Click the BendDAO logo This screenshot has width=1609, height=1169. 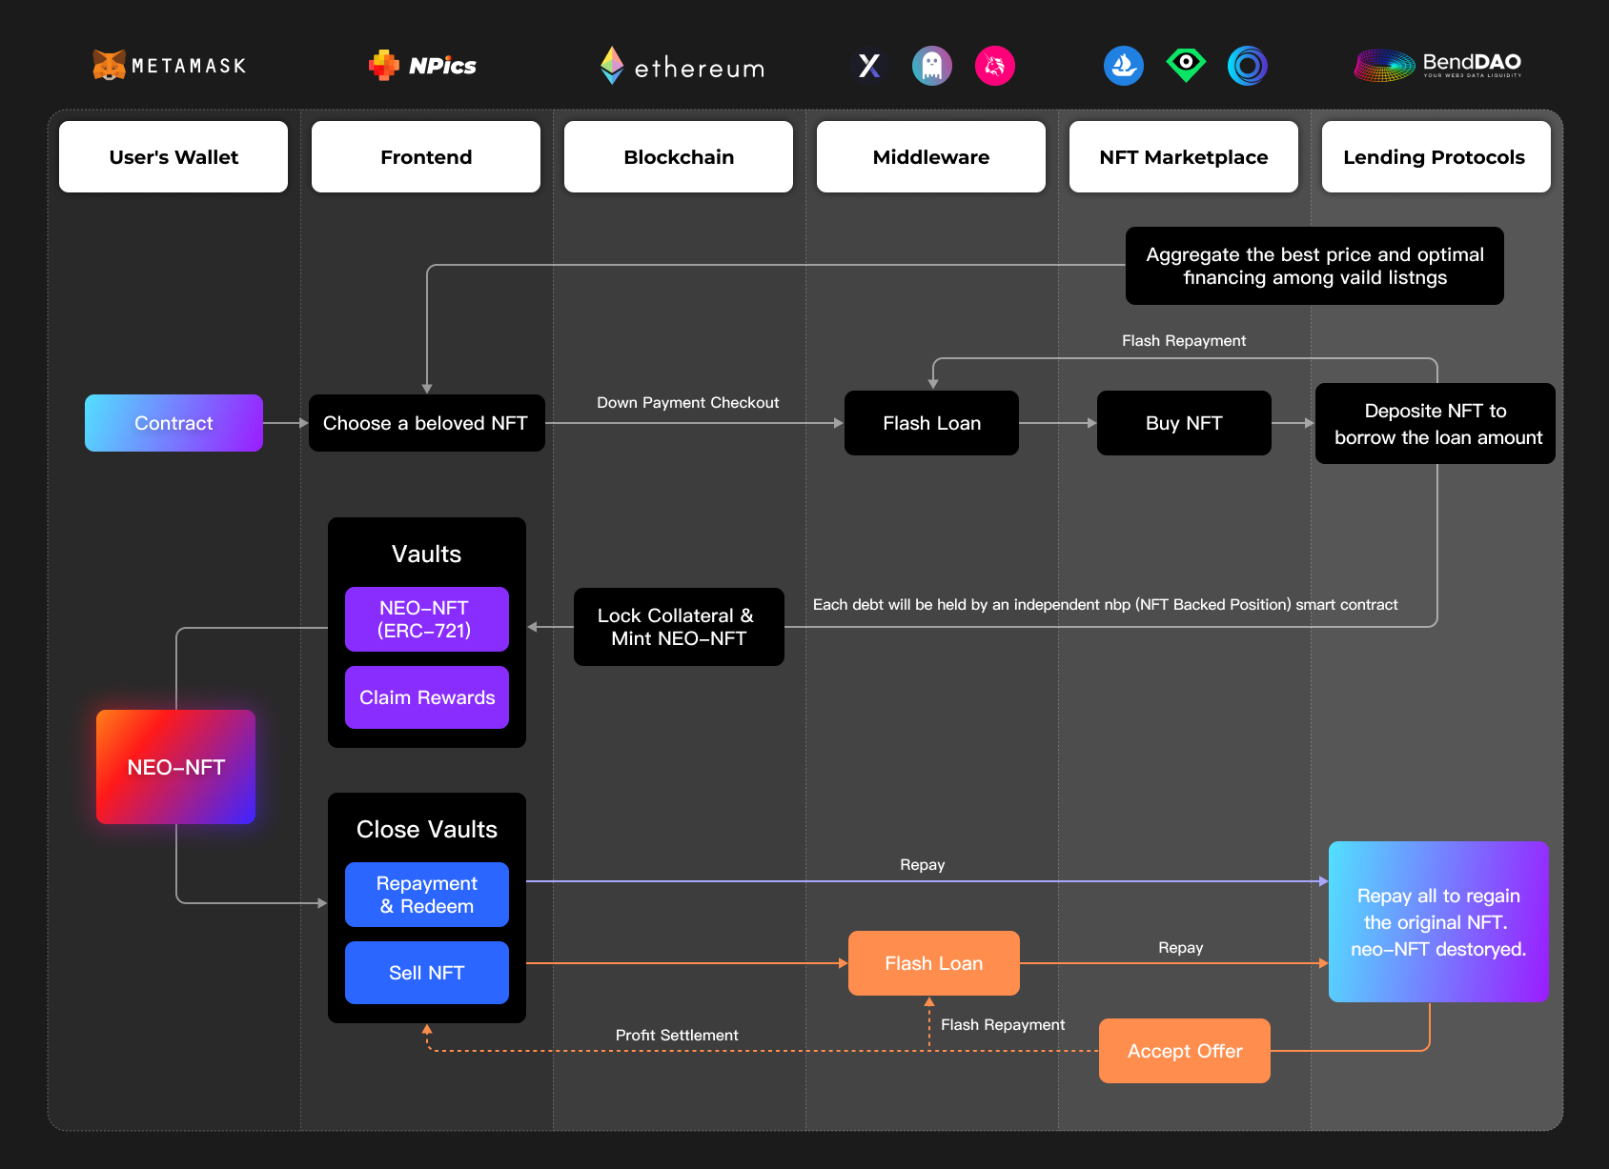point(1437,65)
